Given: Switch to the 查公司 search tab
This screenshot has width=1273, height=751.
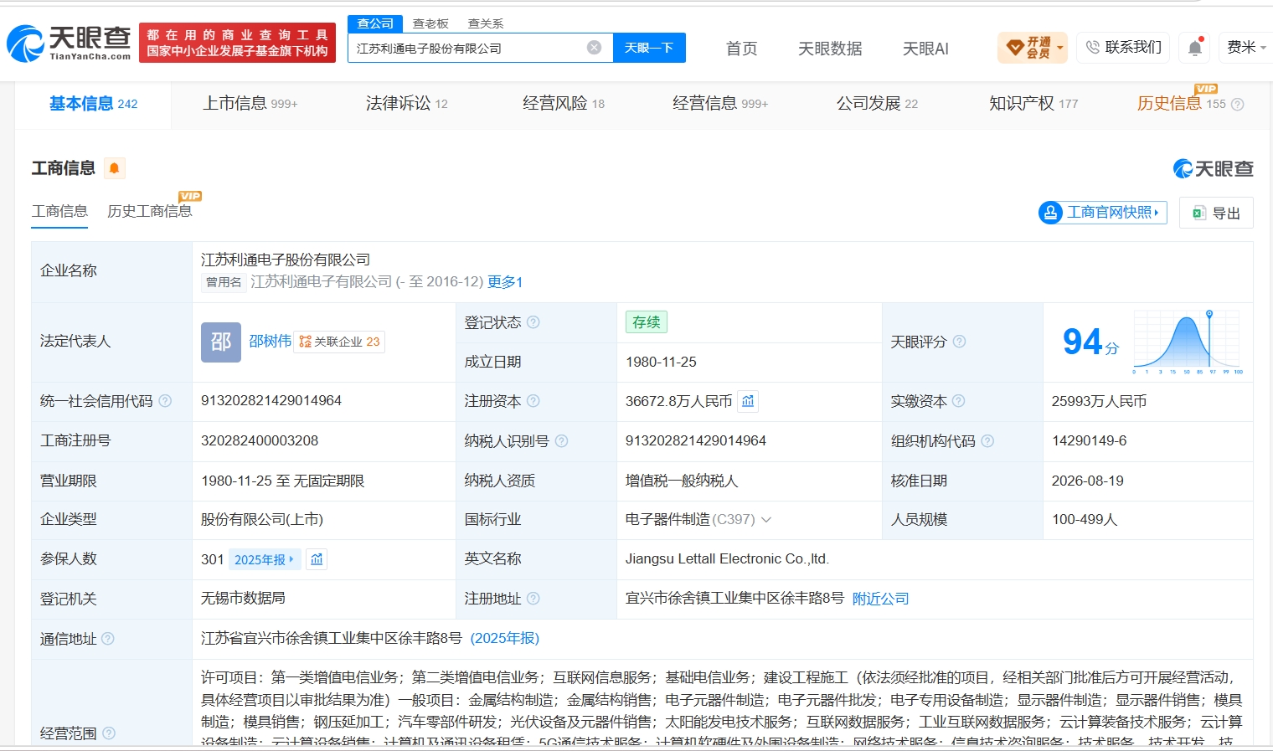Looking at the screenshot, I should click(375, 23).
